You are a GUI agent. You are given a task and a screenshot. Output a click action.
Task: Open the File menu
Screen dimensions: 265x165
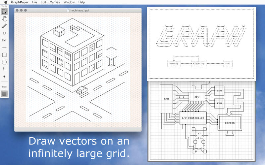(34, 2)
